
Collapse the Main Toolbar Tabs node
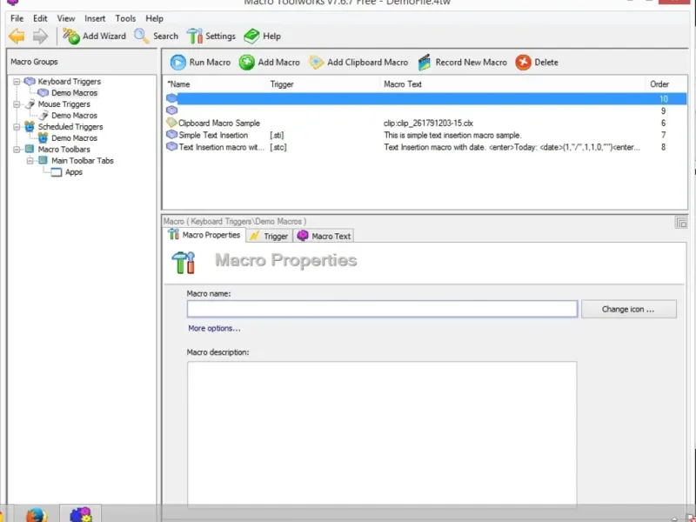pyautogui.click(x=30, y=161)
